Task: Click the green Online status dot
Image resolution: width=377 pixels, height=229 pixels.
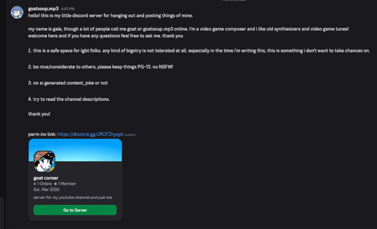Action: pyautogui.click(x=35, y=184)
